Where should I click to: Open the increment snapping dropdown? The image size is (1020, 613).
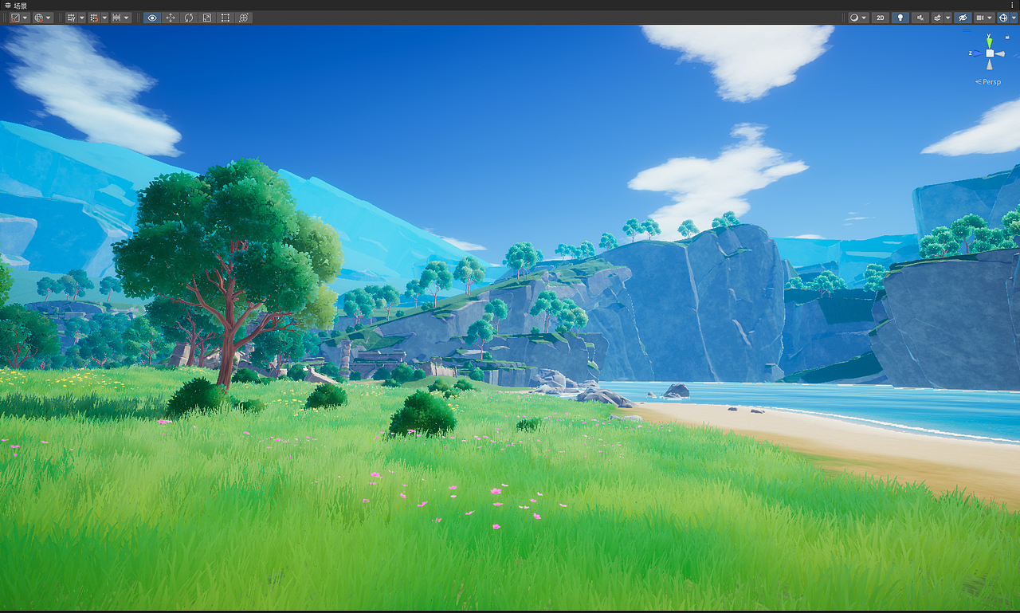(x=121, y=18)
